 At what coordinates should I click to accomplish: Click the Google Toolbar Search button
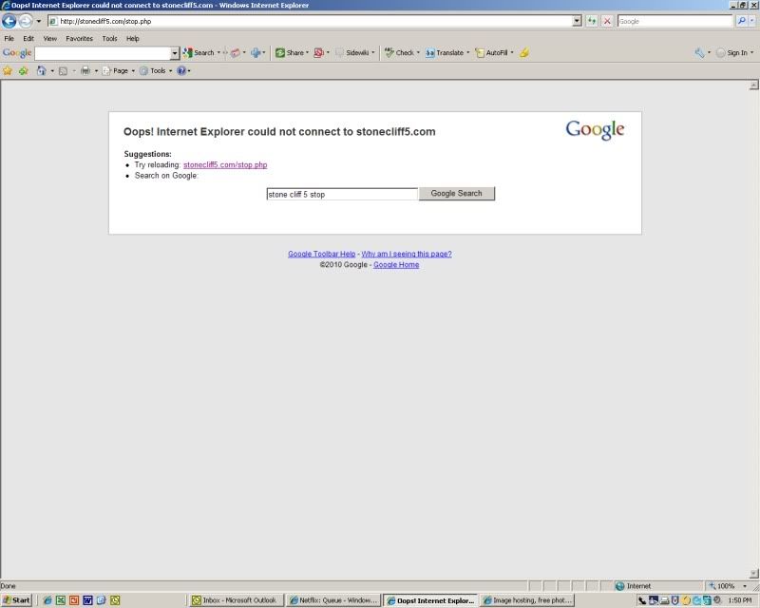click(199, 53)
